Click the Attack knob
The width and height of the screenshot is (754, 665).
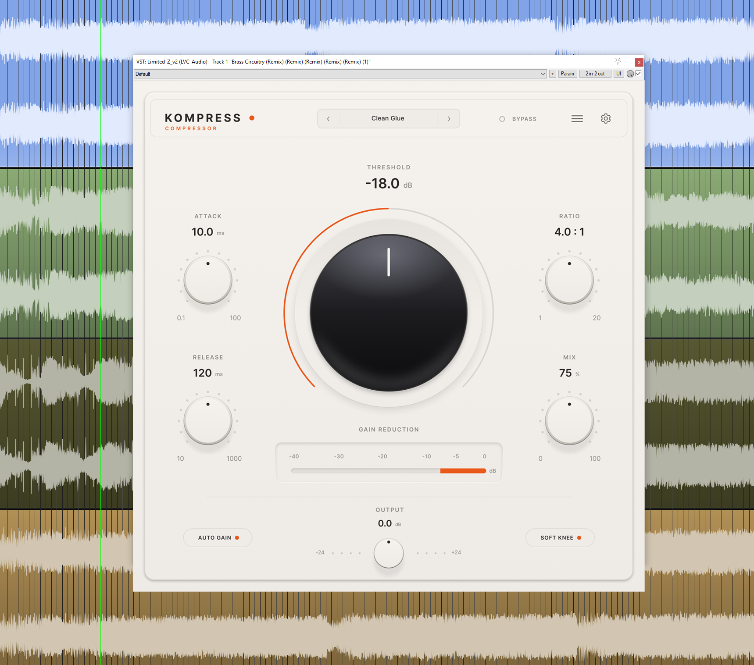[x=208, y=280]
